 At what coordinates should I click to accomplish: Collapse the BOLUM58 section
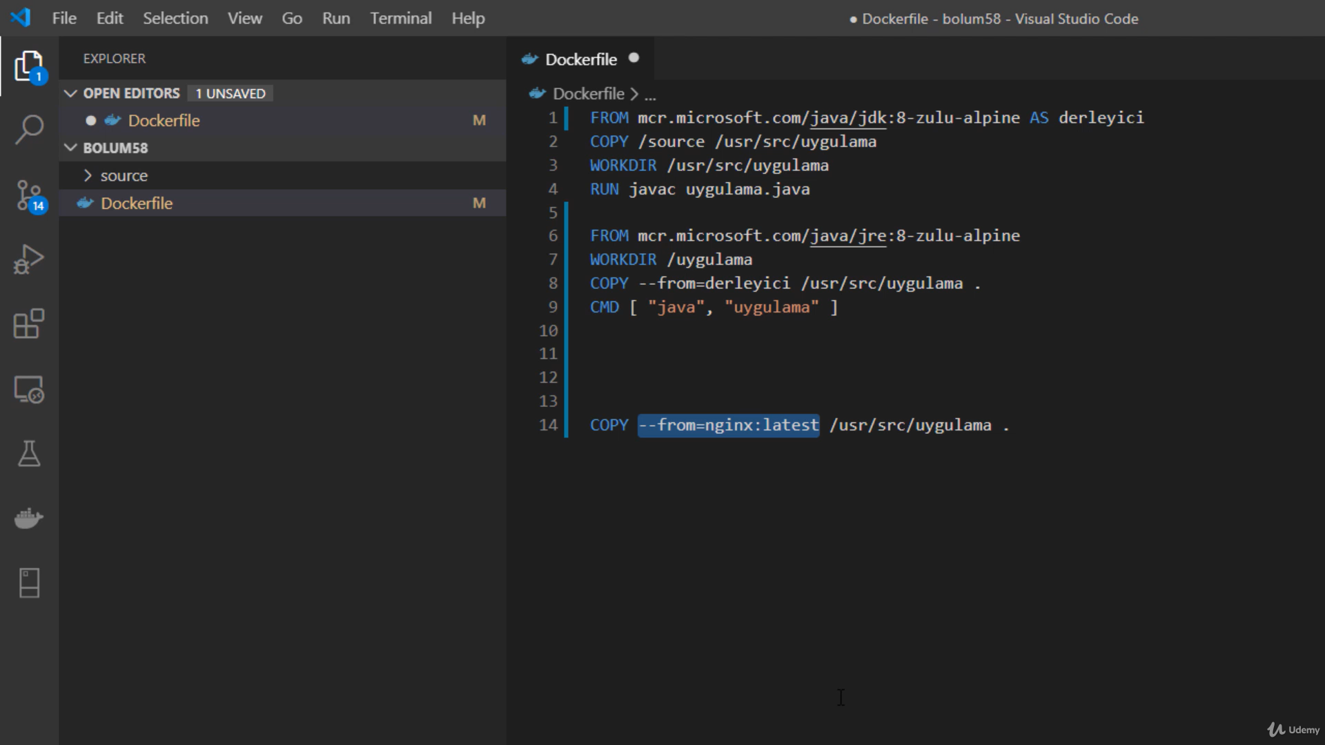(x=71, y=148)
